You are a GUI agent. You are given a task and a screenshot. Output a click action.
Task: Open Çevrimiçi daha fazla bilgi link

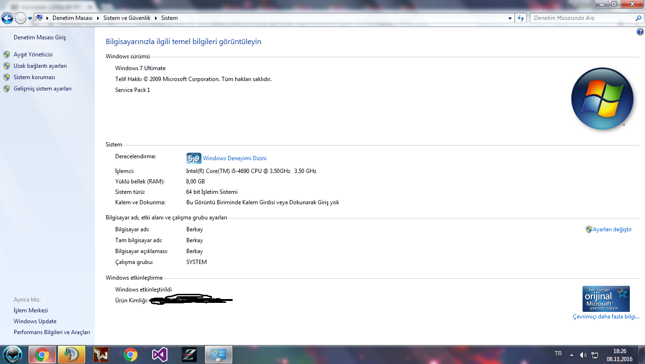click(x=606, y=317)
